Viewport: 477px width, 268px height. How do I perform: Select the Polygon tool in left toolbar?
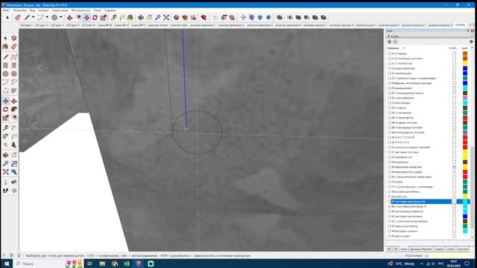point(14,74)
